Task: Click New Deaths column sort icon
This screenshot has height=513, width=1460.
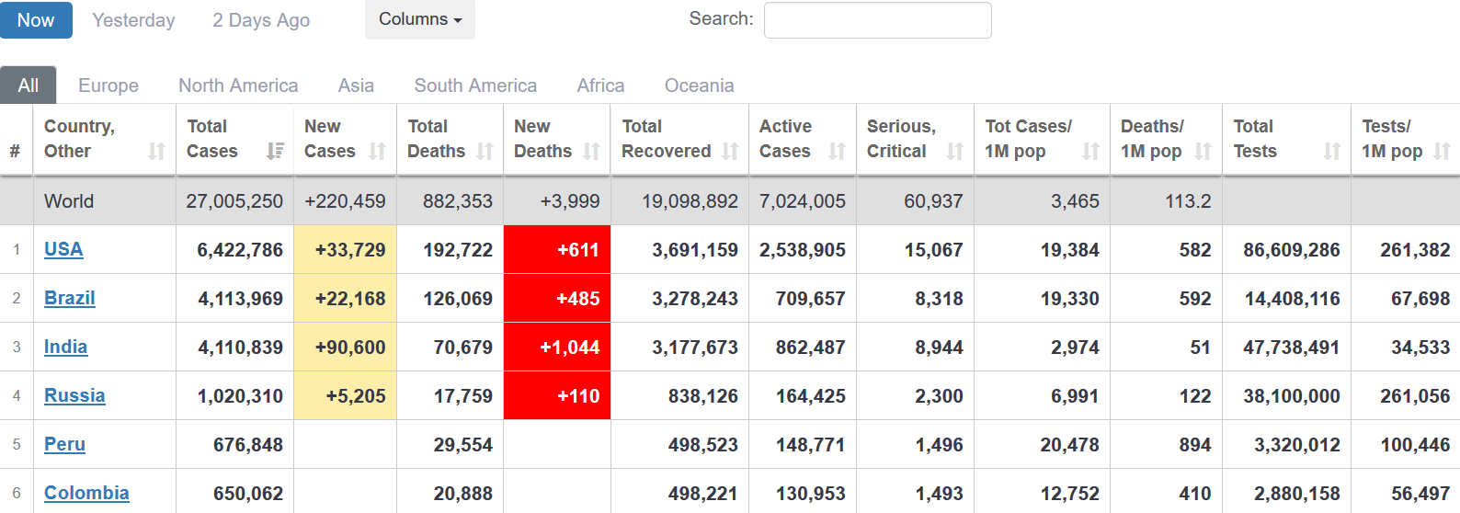Action: [x=591, y=151]
